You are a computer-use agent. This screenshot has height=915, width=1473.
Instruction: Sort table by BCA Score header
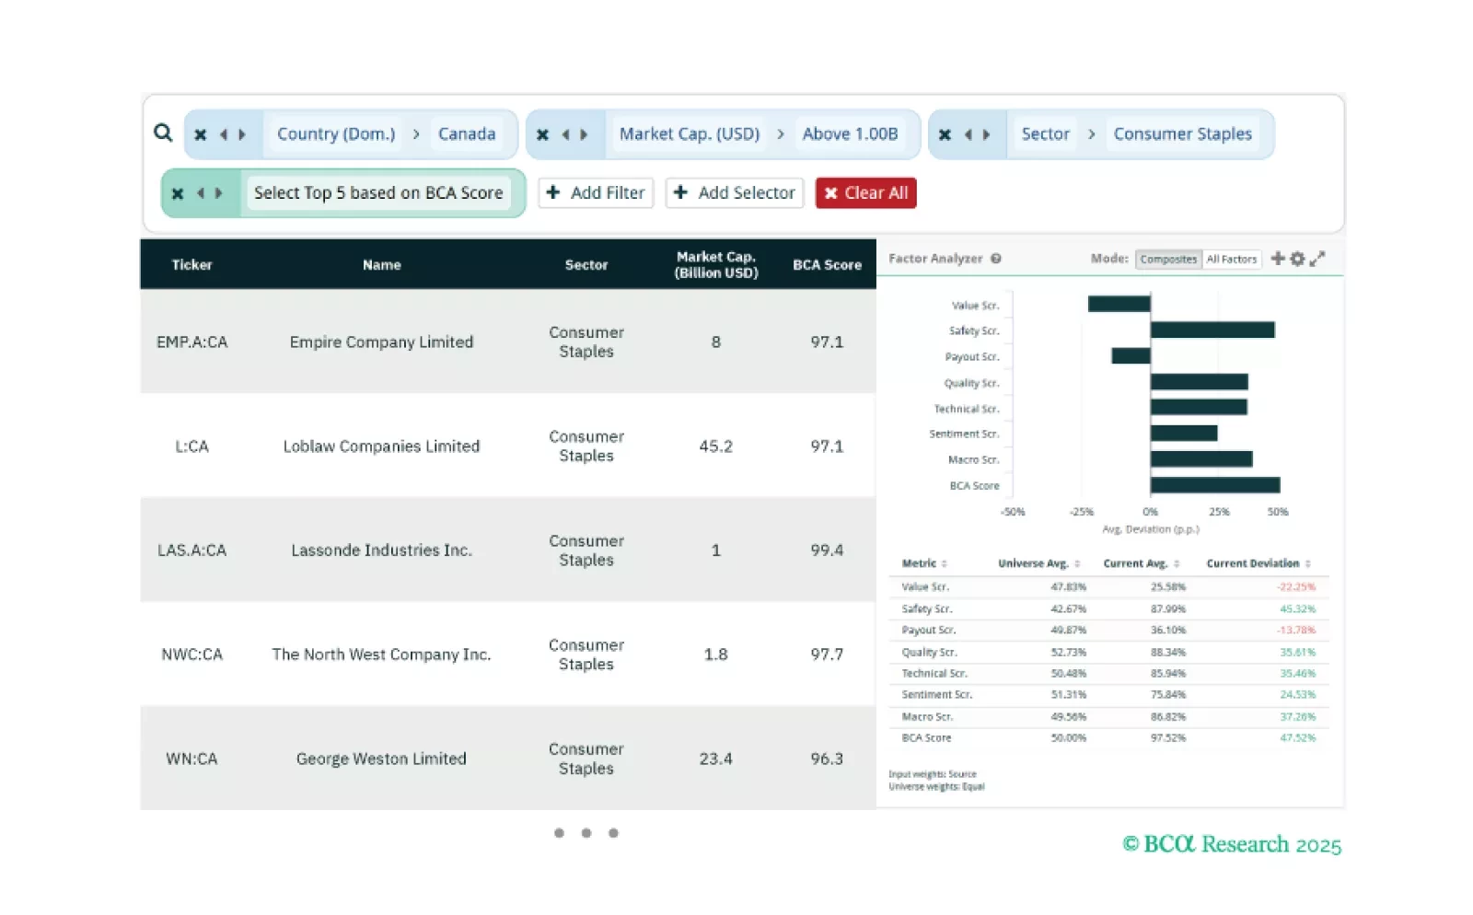[827, 265]
